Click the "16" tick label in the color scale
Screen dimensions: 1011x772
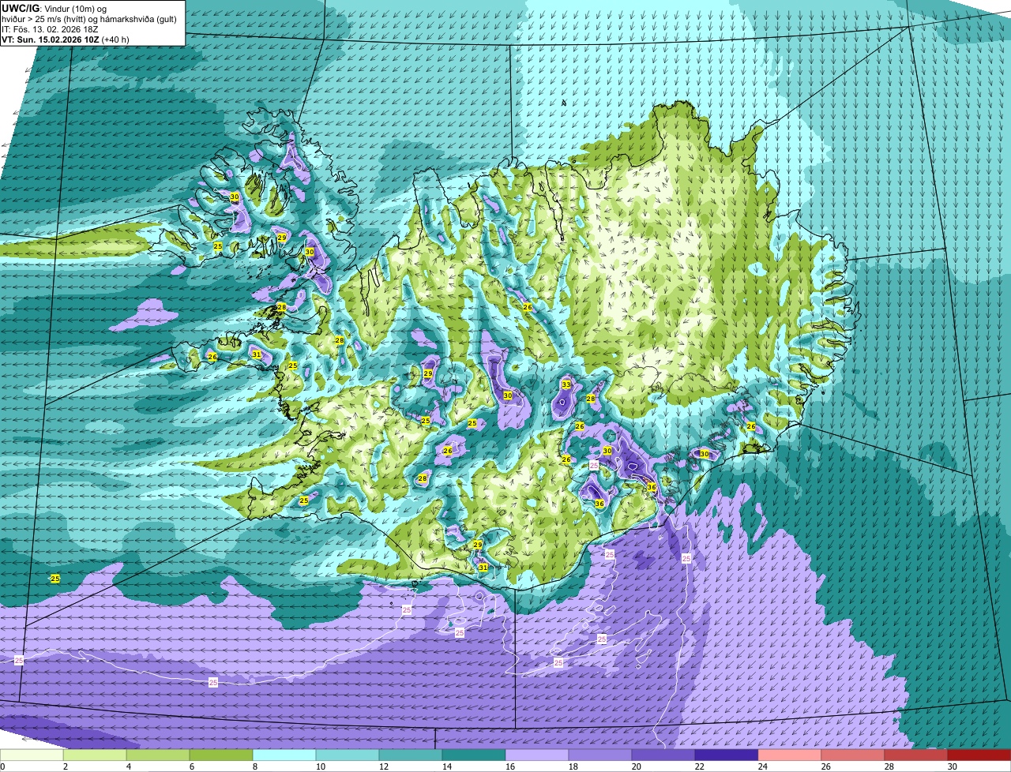click(509, 766)
